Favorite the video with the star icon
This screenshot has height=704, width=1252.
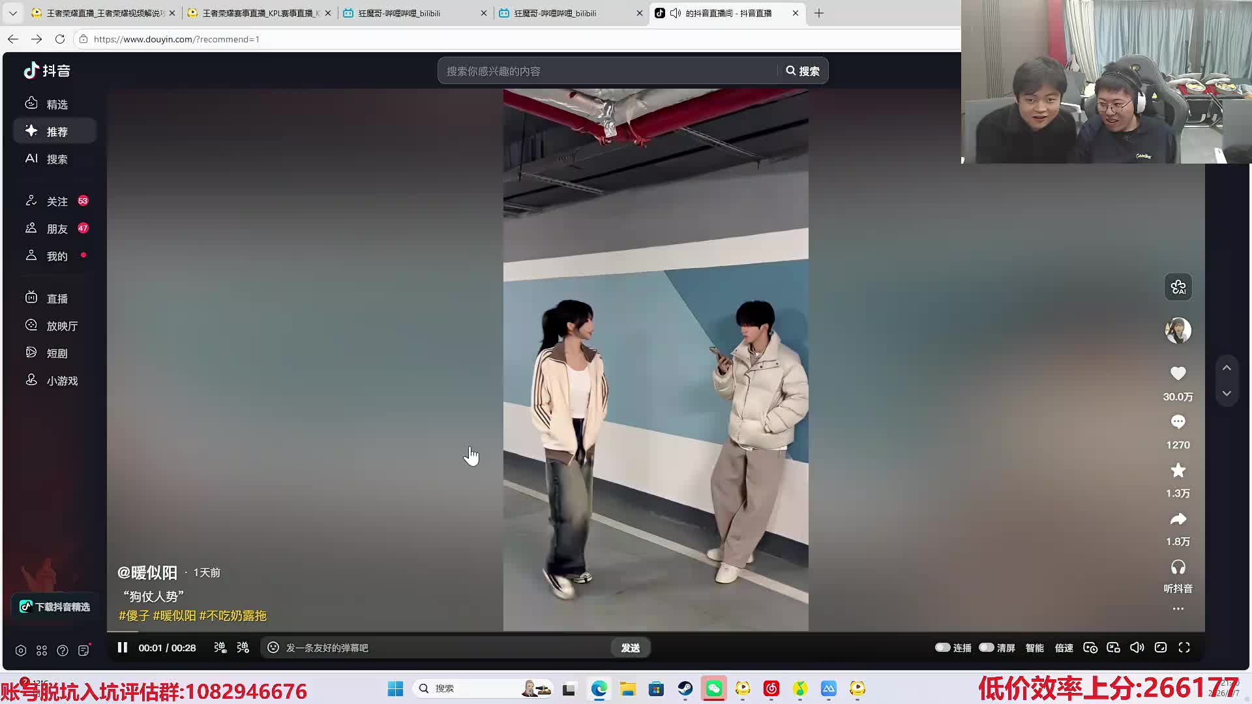point(1178,470)
